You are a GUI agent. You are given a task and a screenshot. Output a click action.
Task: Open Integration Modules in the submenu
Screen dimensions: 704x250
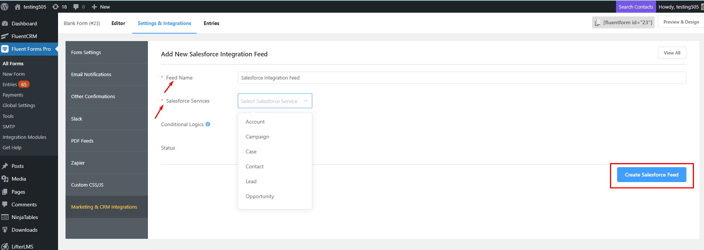point(25,137)
